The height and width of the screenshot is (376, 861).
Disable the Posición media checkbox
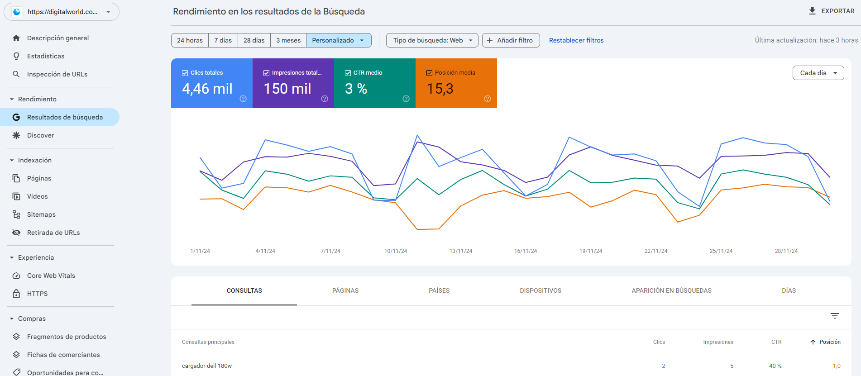(429, 73)
